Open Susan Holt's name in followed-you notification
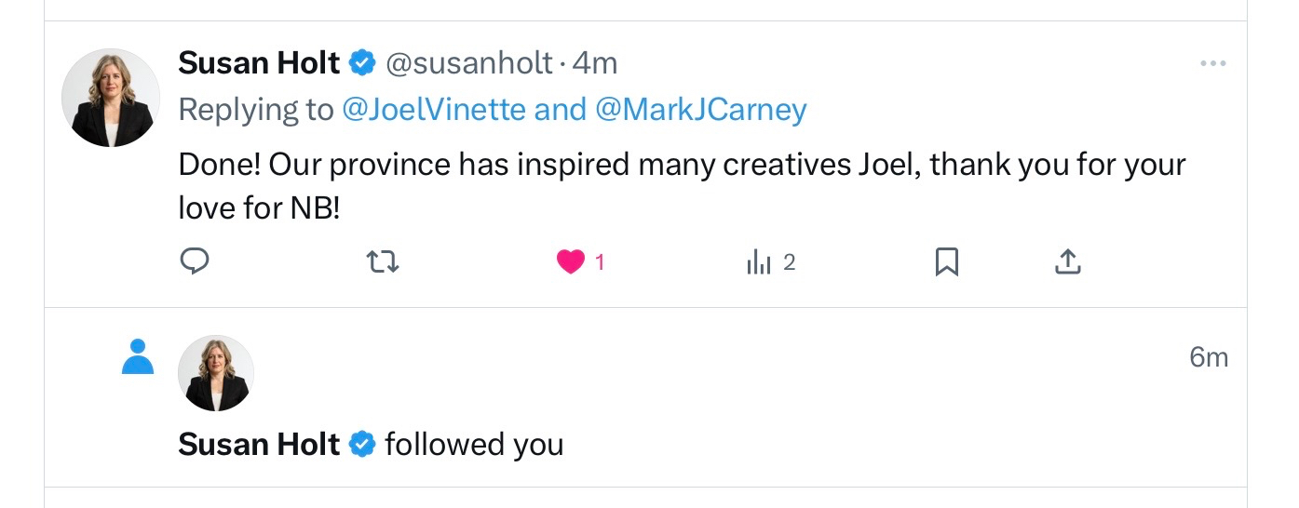This screenshot has width=1299, height=508. 259,445
